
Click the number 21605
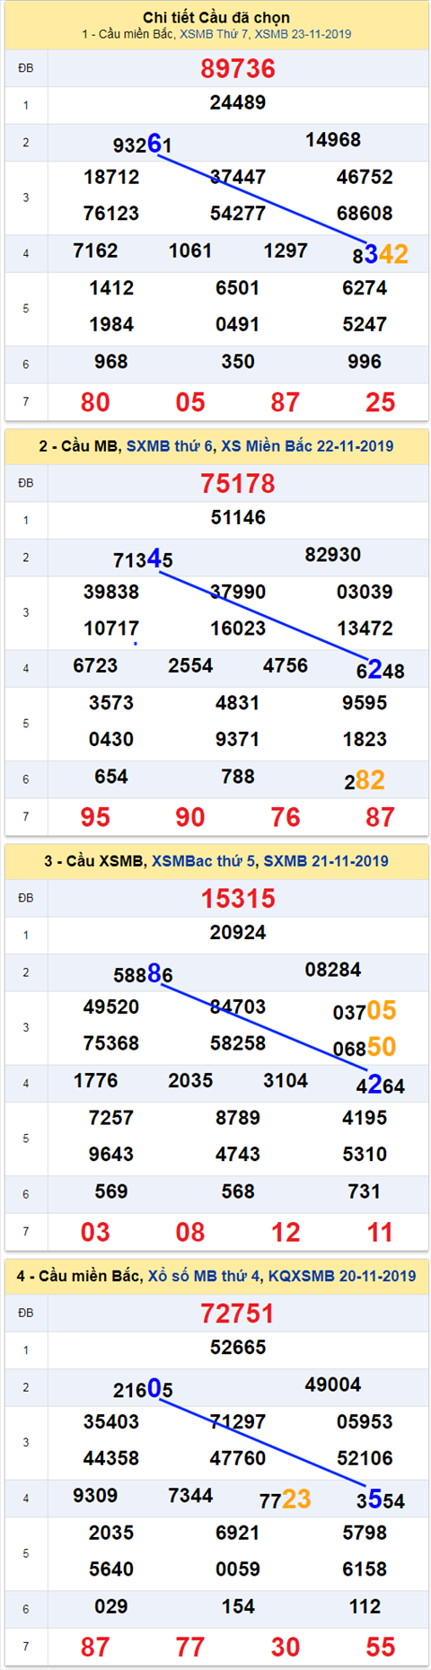pyautogui.click(x=143, y=1389)
